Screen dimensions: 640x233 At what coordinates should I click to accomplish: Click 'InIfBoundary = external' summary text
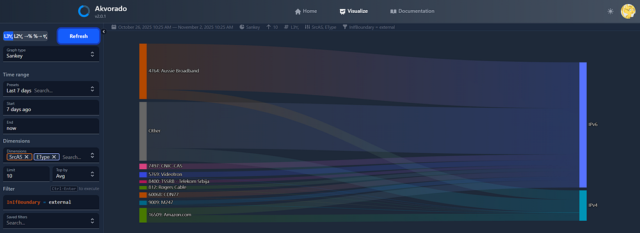click(x=372, y=27)
